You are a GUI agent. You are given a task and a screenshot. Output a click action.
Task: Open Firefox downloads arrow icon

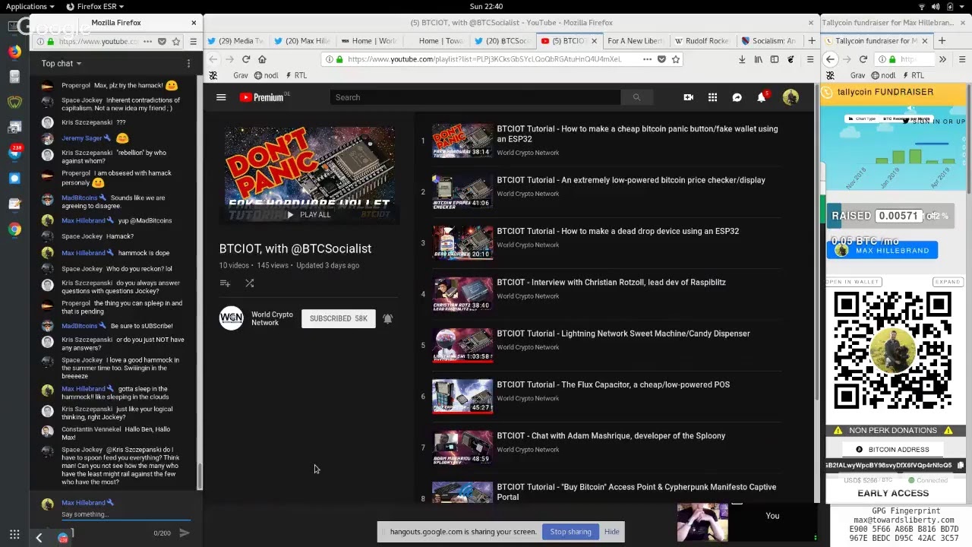pyautogui.click(x=742, y=59)
